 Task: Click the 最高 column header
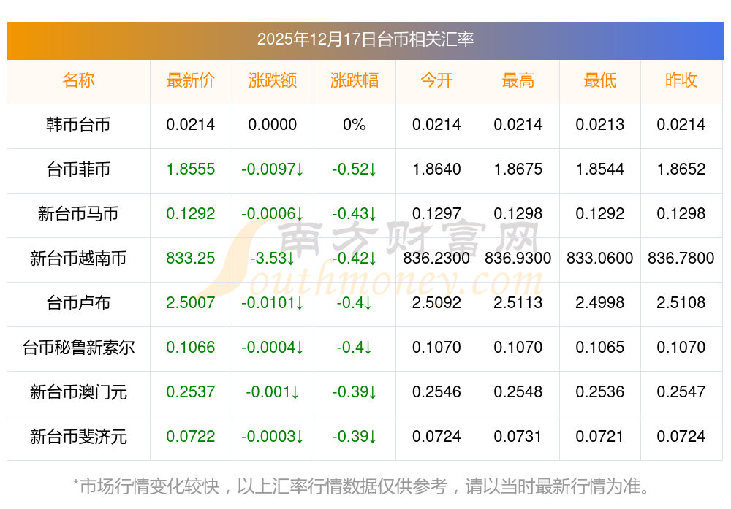pos(518,81)
